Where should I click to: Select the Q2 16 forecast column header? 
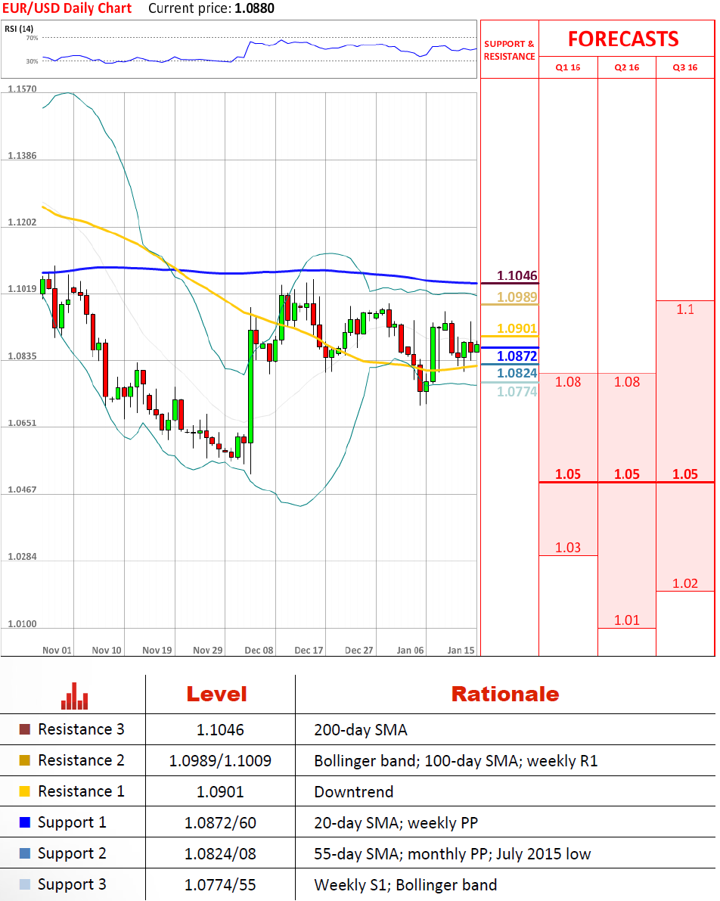click(626, 67)
